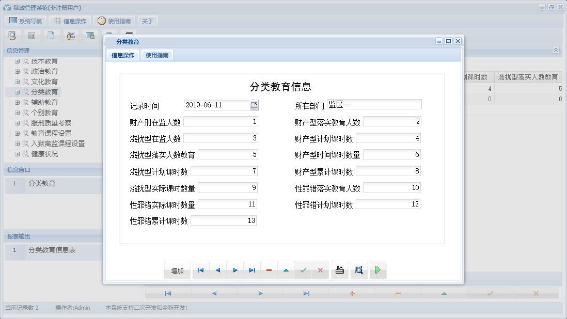Open print preview magnifier icon in dialog

(359, 270)
